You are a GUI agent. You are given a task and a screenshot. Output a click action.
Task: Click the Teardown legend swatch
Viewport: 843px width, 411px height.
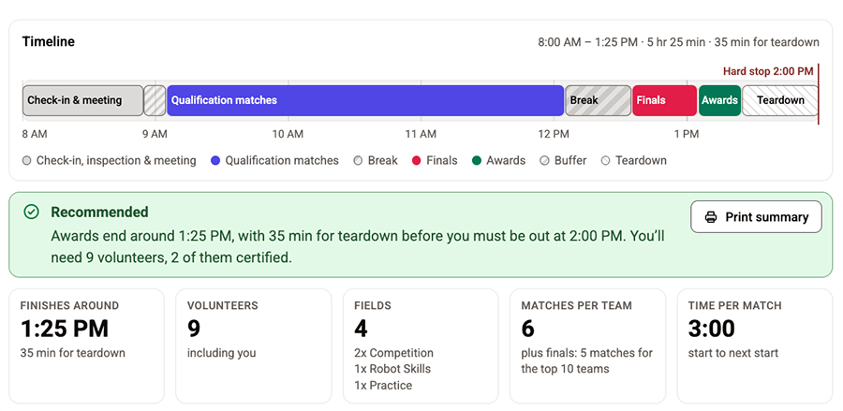coord(606,161)
